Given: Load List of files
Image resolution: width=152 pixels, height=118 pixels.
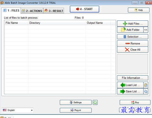Looking at the screenshot, I should pyautogui.click(x=130, y=85).
